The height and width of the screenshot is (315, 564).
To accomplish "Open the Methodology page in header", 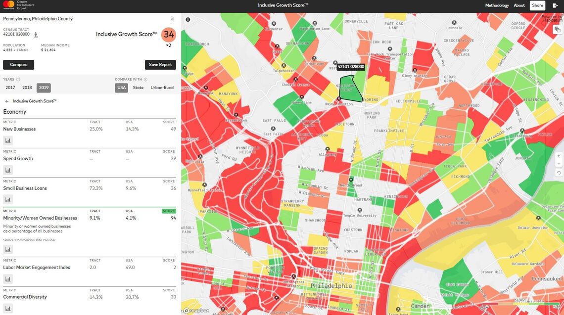I will point(497,5).
